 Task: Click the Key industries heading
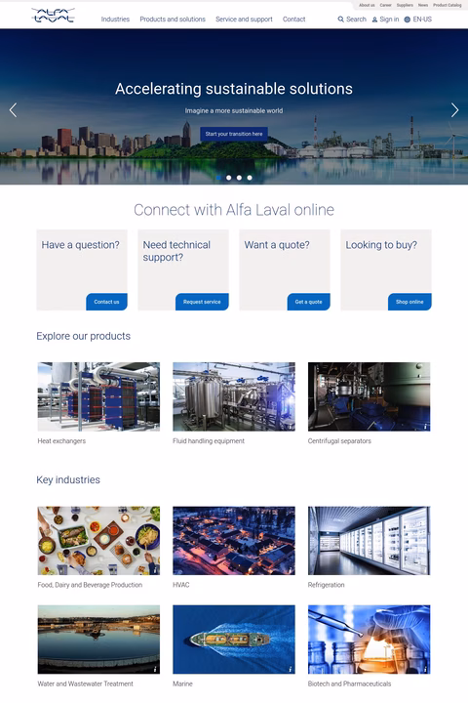[68, 480]
